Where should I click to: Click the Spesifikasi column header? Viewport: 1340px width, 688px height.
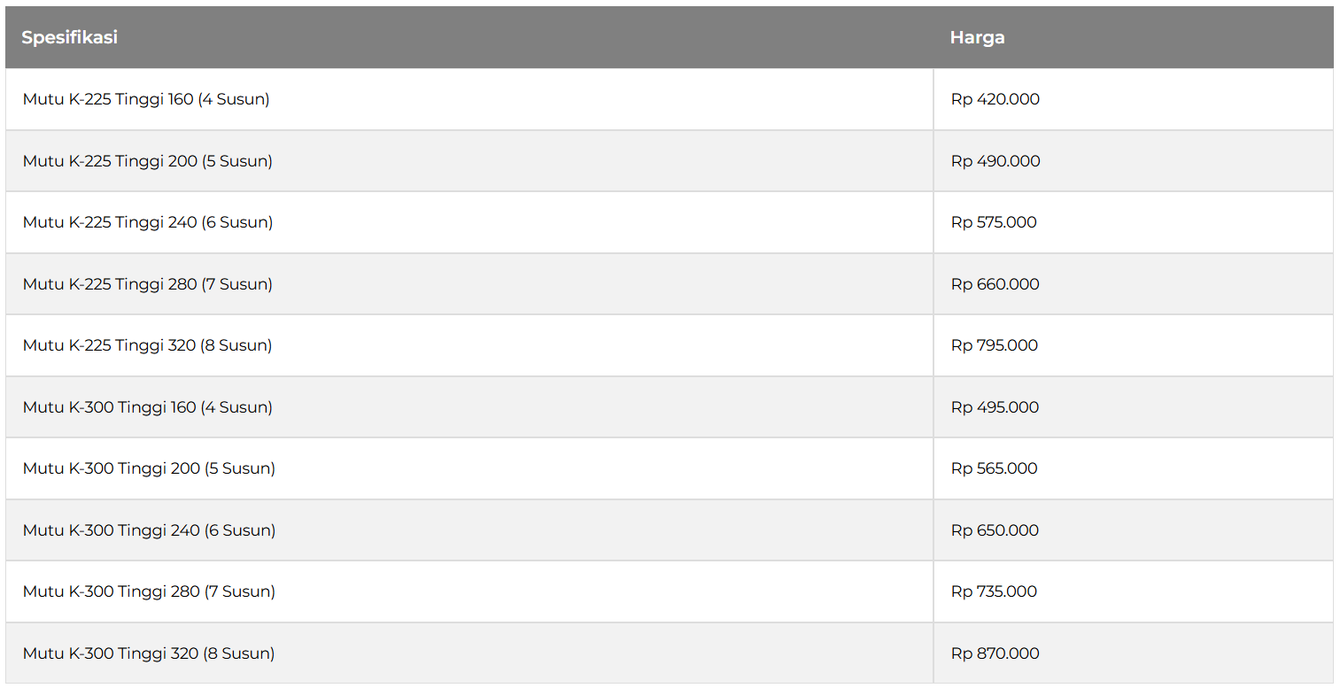pyautogui.click(x=469, y=37)
